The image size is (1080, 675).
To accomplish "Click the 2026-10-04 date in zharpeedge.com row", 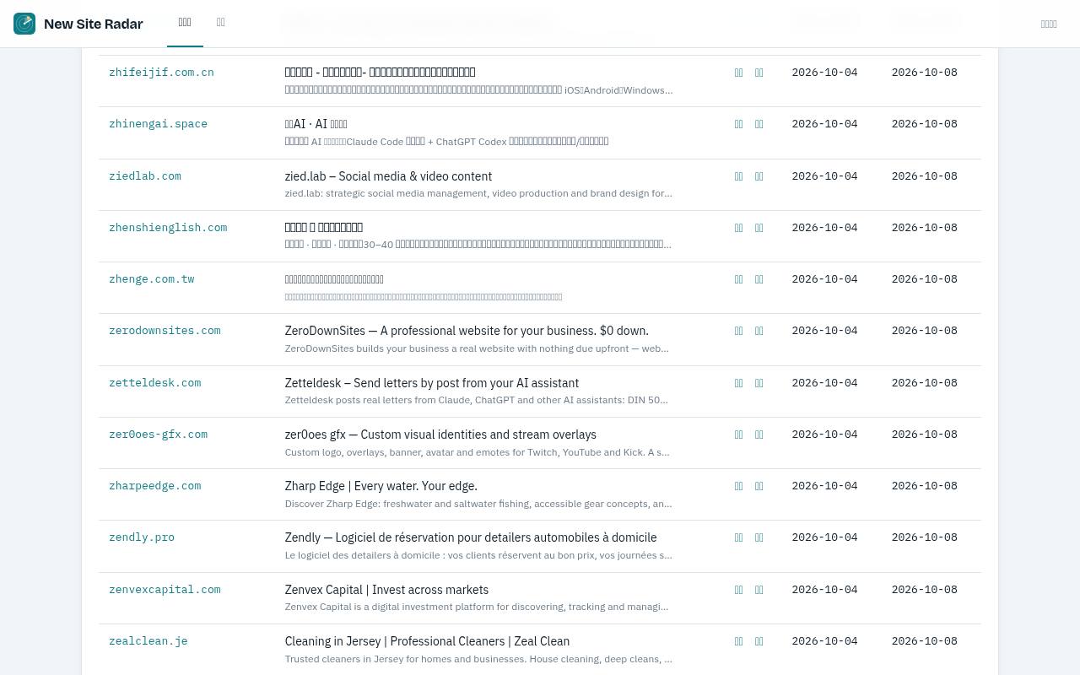I will [x=824, y=486].
